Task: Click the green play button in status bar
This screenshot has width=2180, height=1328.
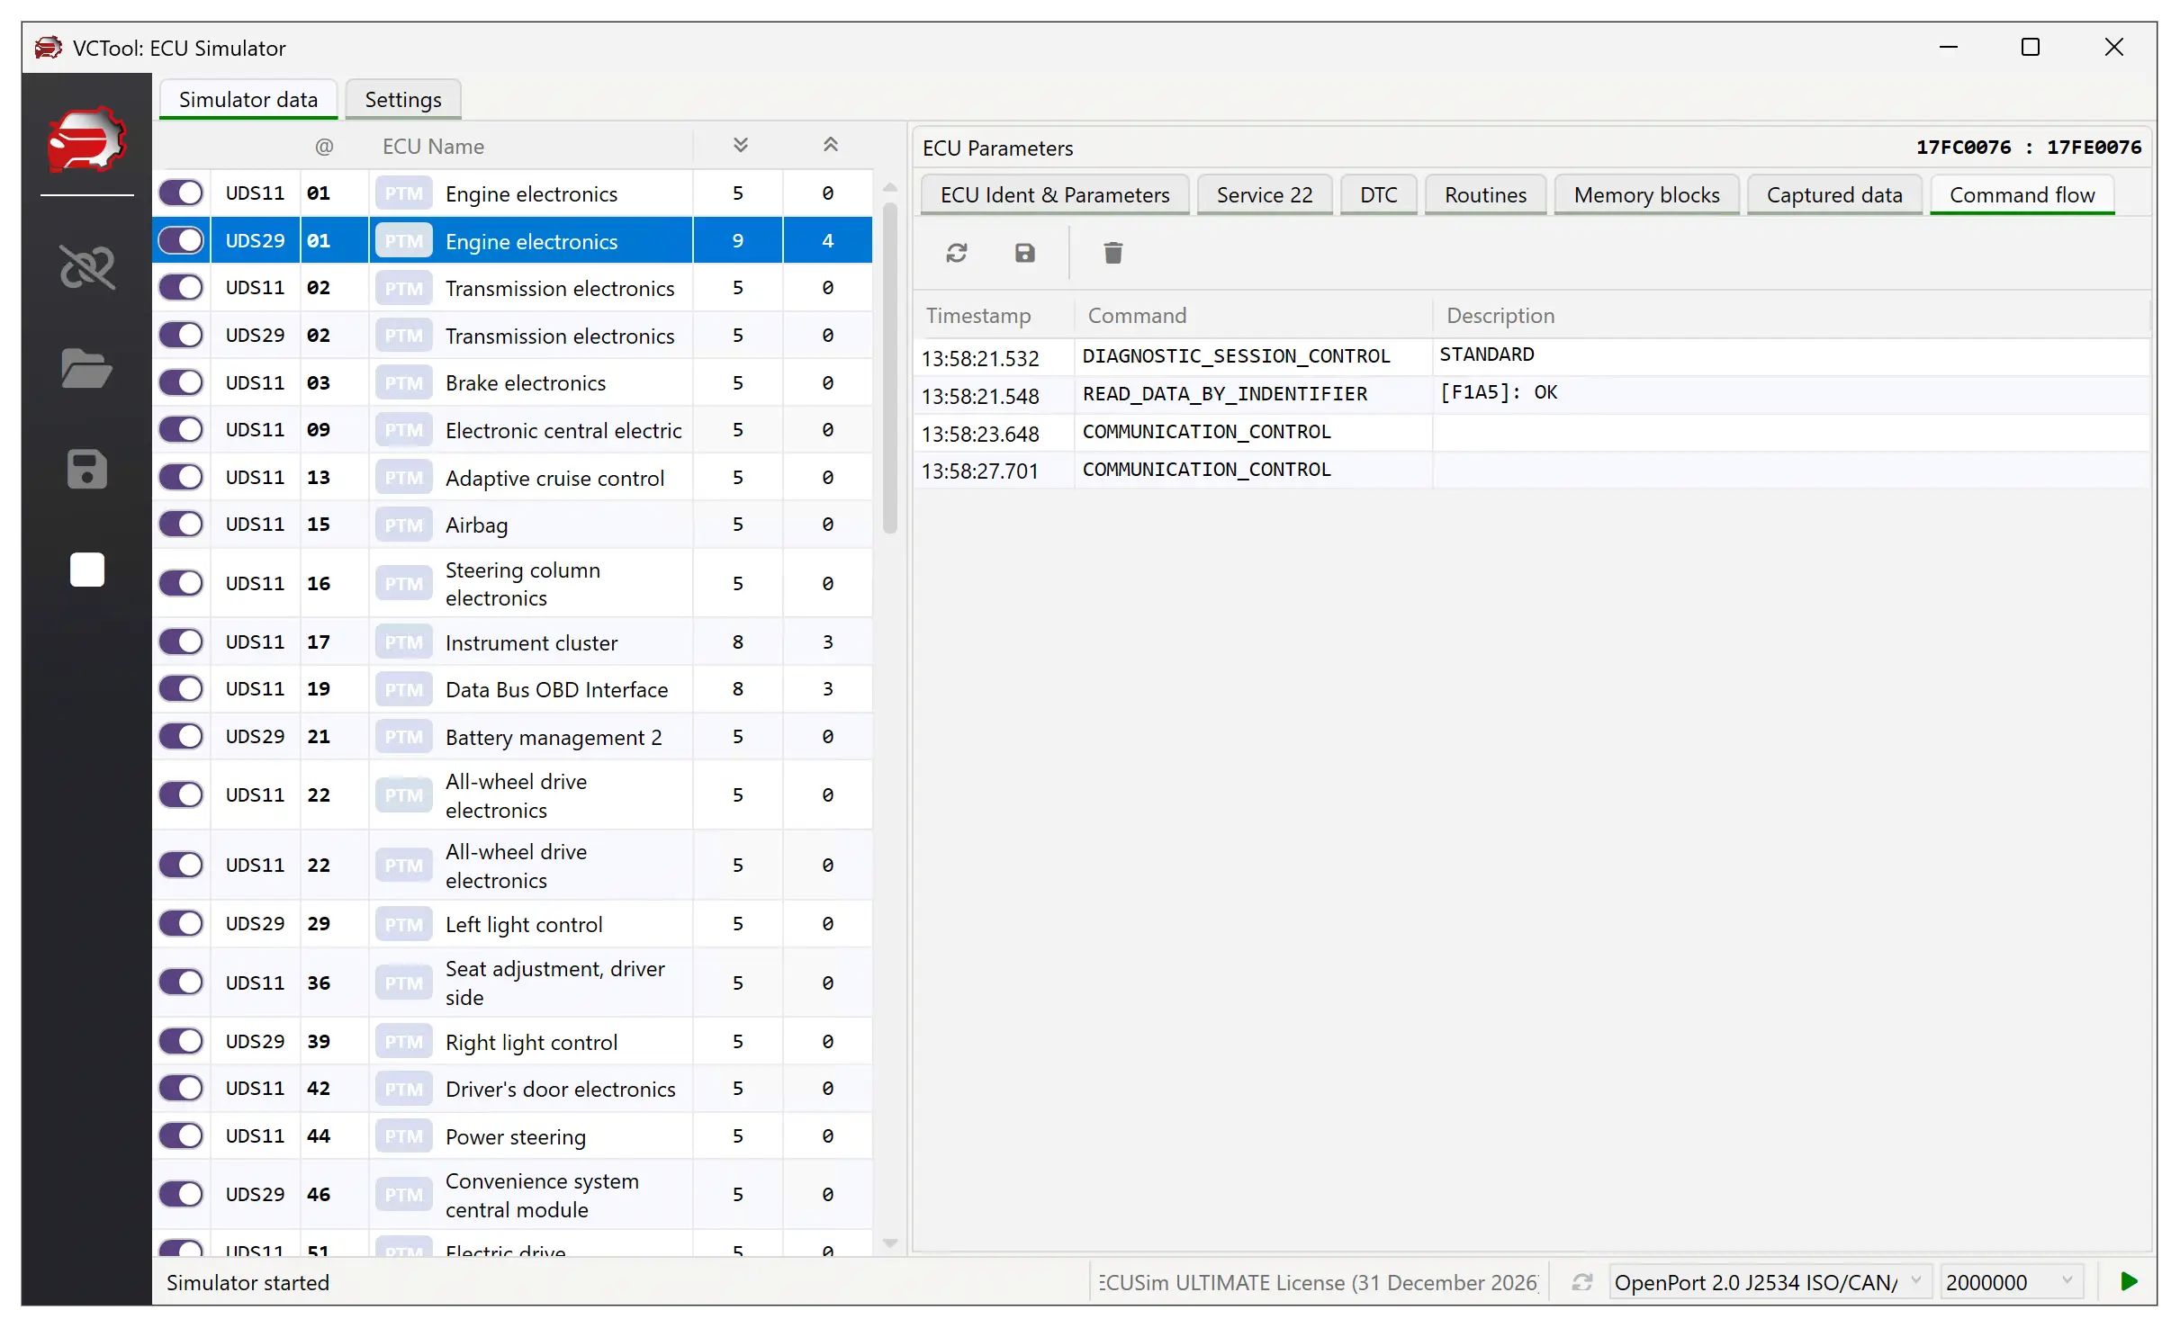Action: [2129, 1281]
